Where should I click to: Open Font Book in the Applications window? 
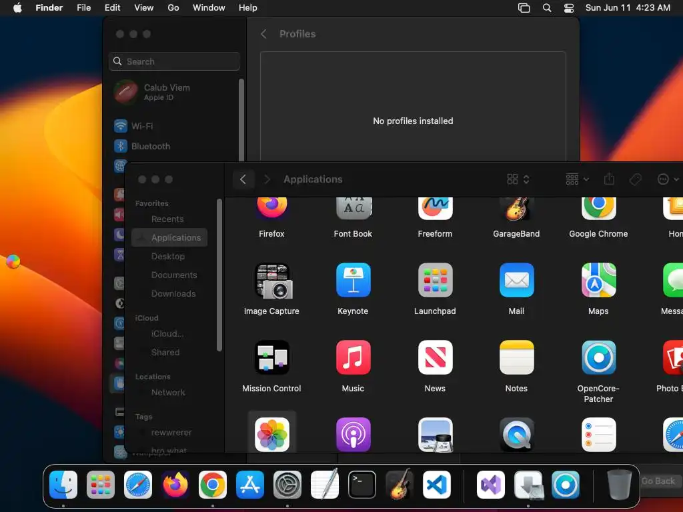click(x=353, y=208)
